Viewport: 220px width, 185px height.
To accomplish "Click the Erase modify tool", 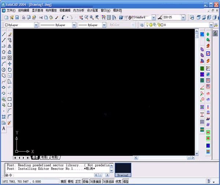I will 10,34.
